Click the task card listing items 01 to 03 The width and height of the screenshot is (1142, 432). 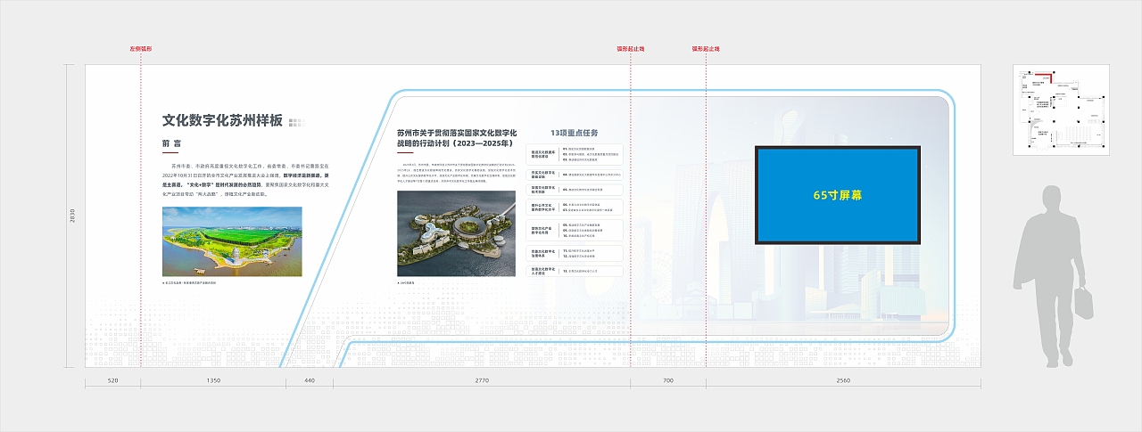574,154
